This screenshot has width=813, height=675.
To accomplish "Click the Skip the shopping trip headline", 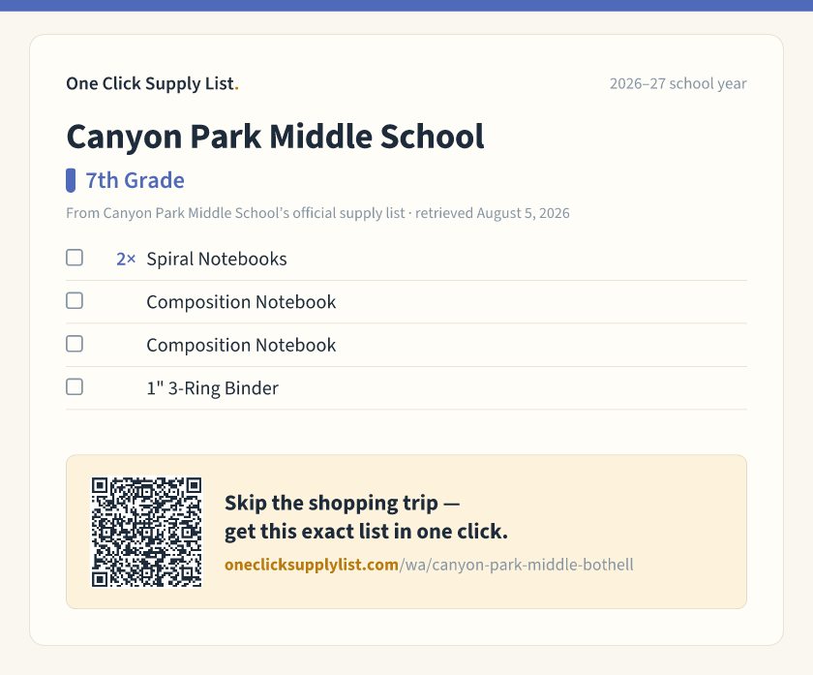I will pyautogui.click(x=366, y=517).
